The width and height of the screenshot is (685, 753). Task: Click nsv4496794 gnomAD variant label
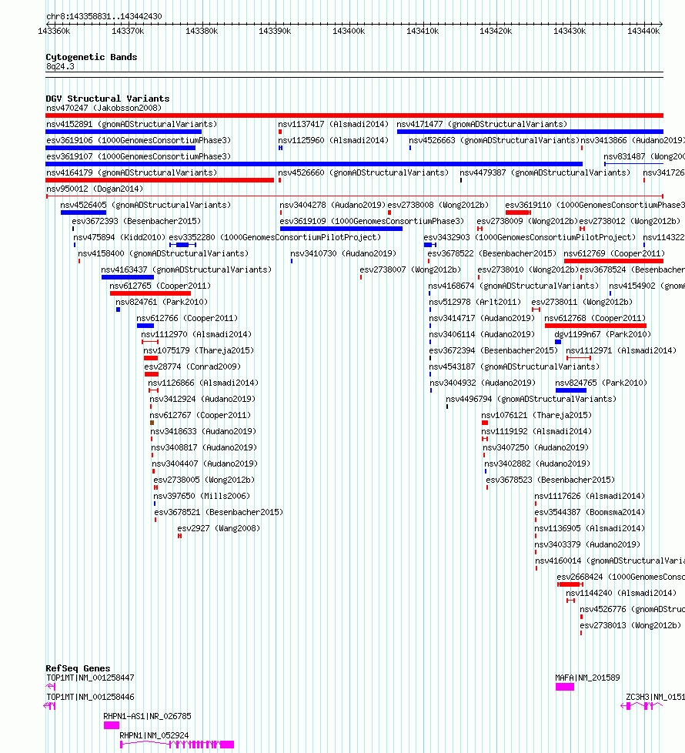(x=531, y=399)
